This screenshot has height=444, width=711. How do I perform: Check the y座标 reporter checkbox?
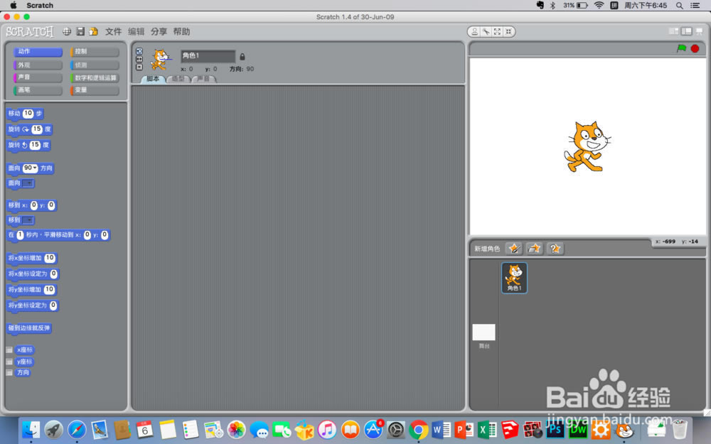[x=9, y=362]
